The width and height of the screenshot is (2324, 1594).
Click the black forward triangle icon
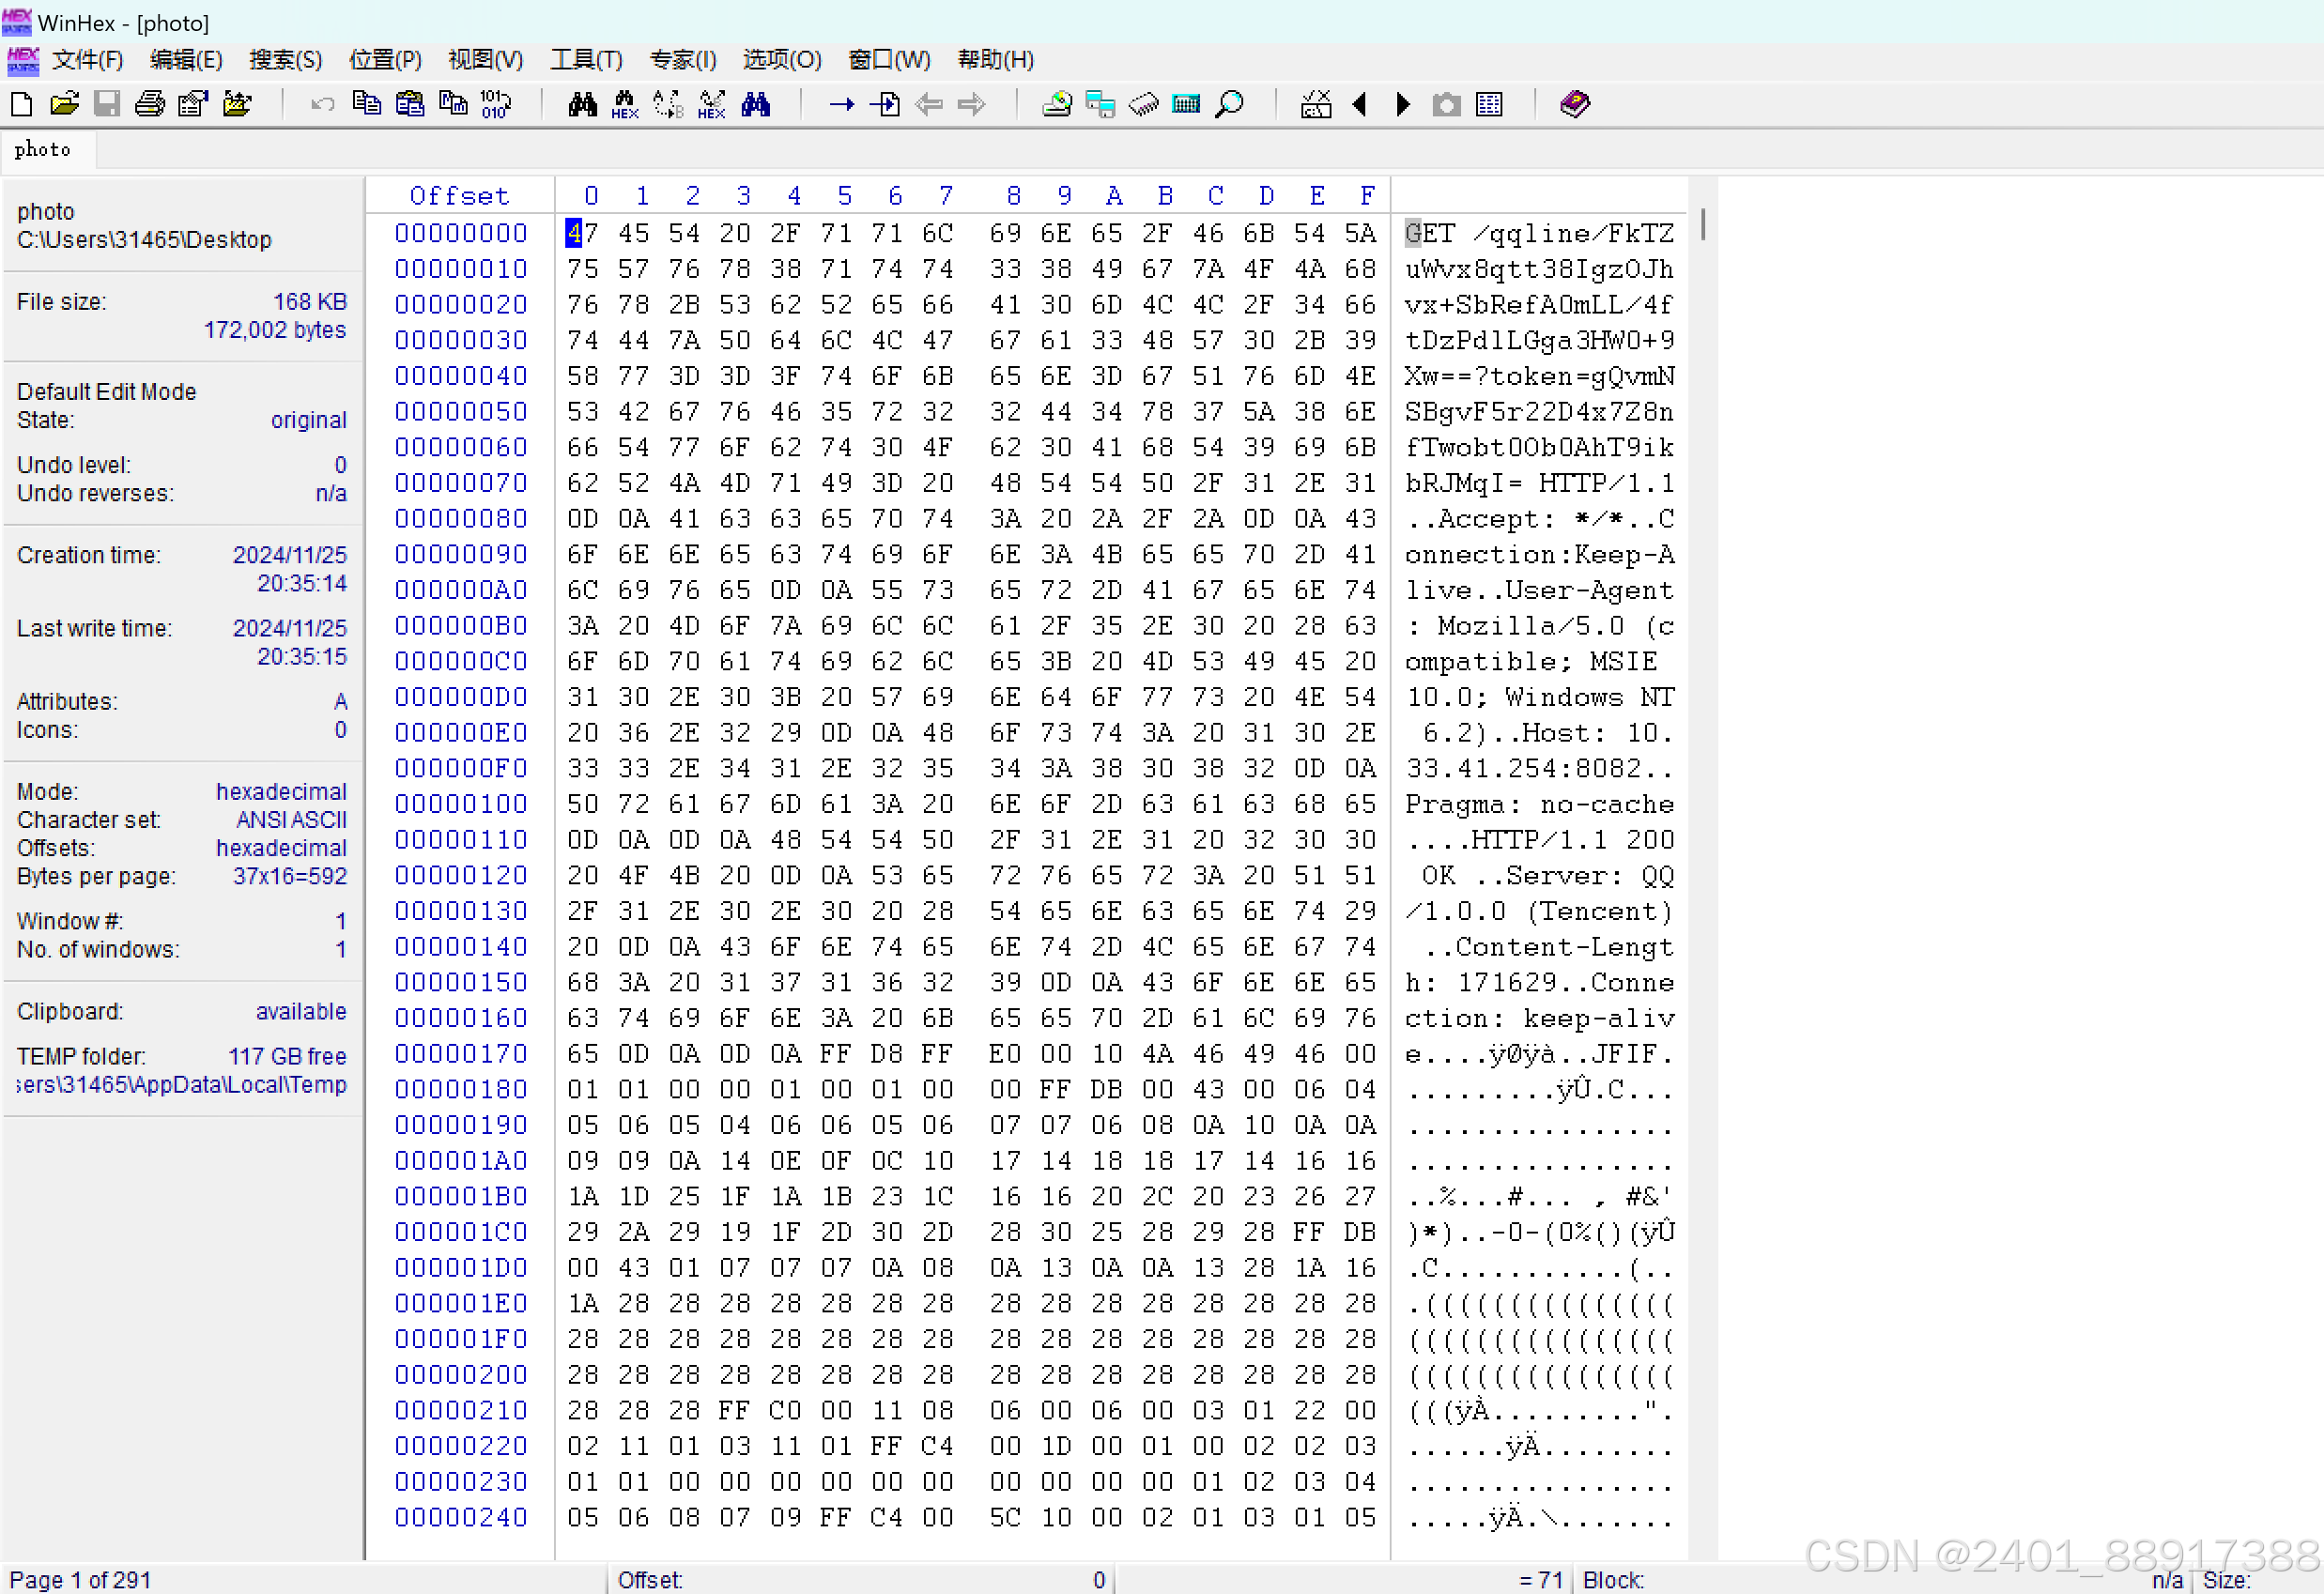click(x=1403, y=104)
